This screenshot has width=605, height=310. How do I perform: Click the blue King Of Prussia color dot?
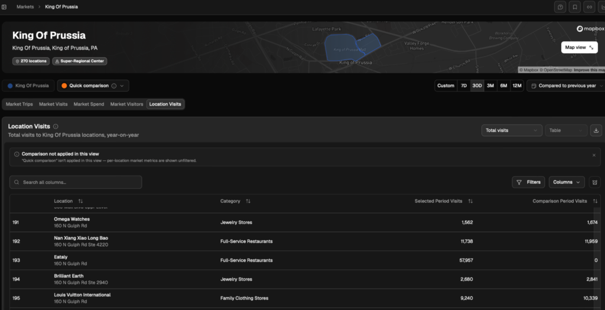point(10,86)
